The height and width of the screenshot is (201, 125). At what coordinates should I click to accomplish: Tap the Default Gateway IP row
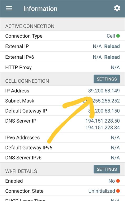(x=62, y=111)
